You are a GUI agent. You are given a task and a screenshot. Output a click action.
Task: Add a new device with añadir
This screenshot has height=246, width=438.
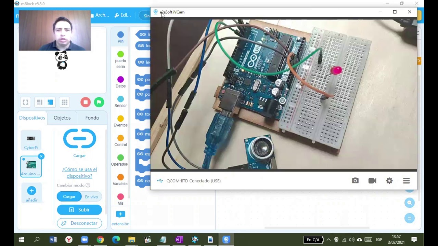[x=31, y=194]
